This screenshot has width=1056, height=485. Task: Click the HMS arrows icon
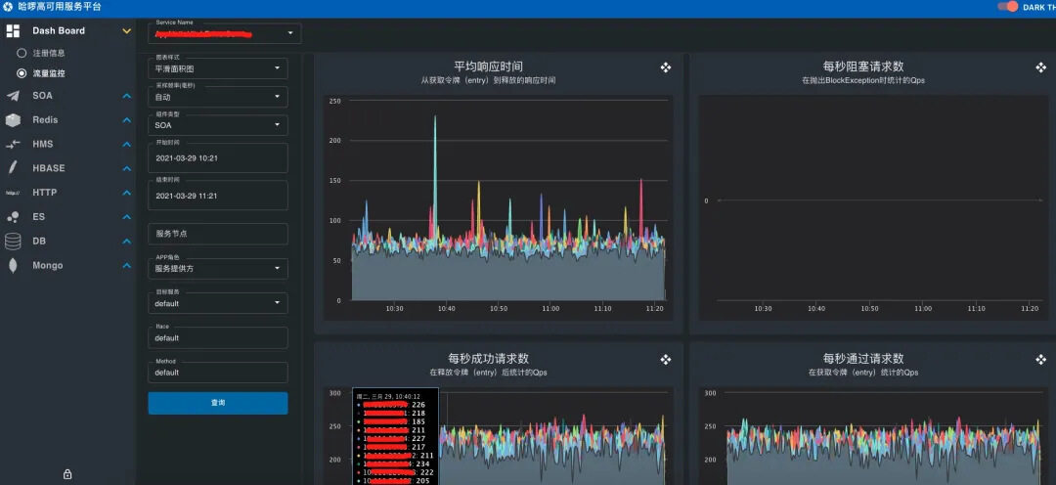click(x=13, y=144)
